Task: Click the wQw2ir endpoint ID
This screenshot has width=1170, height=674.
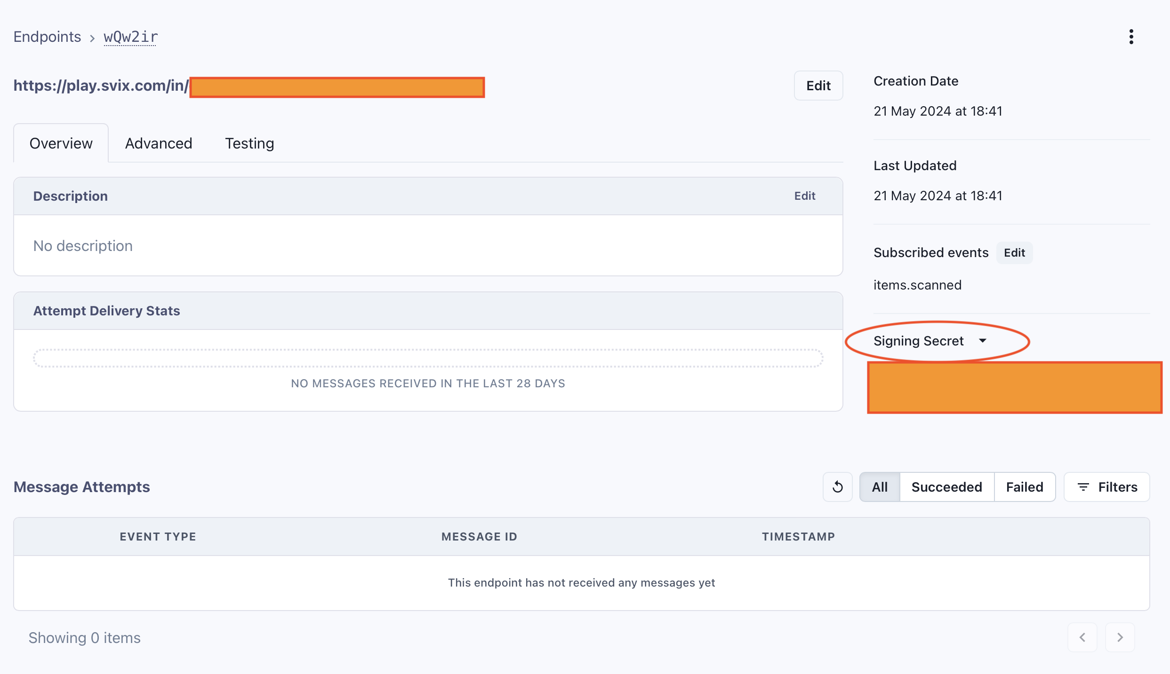Action: 130,37
